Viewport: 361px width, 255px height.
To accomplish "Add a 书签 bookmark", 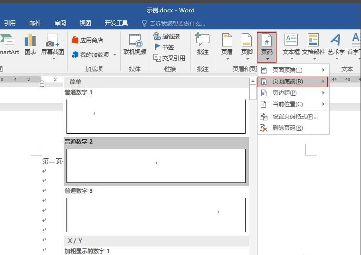I will pyautogui.click(x=164, y=47).
